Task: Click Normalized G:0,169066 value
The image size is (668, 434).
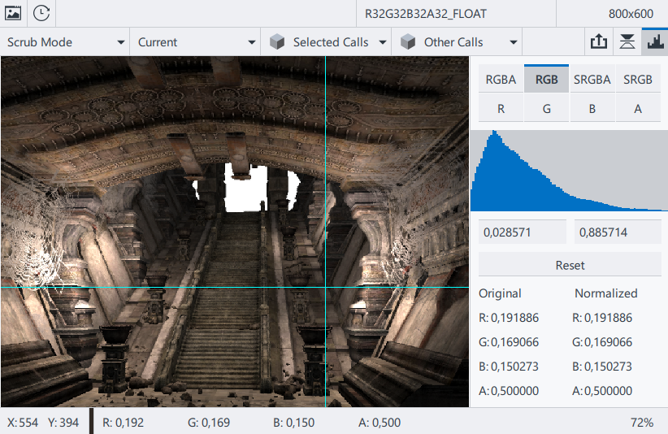Action: point(602,342)
